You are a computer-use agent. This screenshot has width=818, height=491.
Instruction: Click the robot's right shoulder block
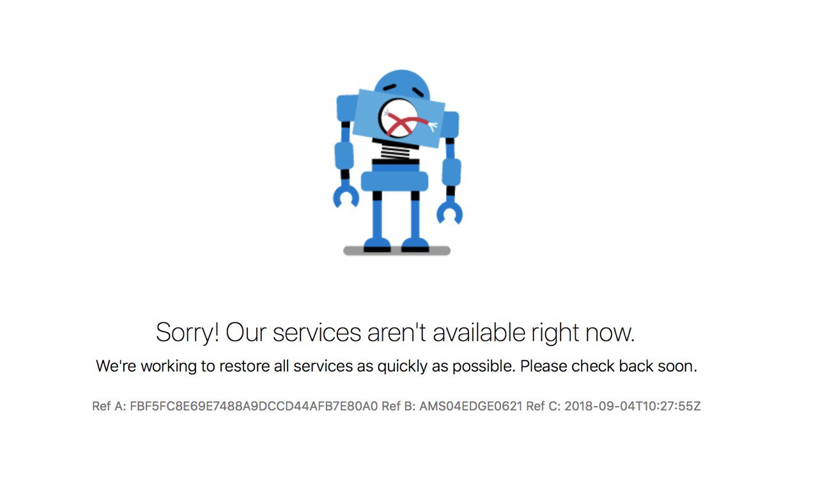451,124
